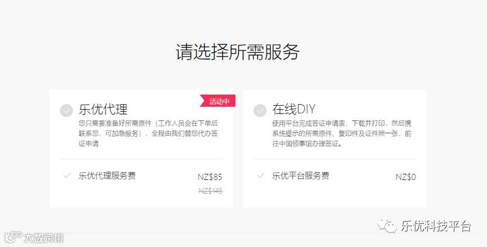Viewport: 487px width, 247px height.
Task: Click the WeChat logo icon near 乐优科技平台
Action: click(387, 225)
